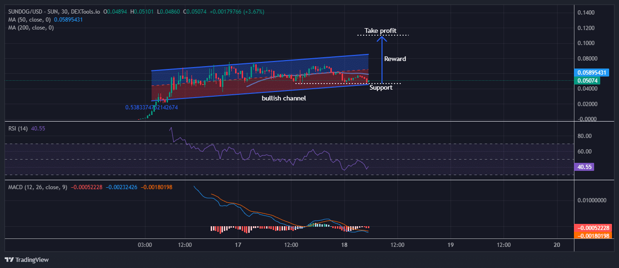Click the -0.00180198 orange signal value tag
Image resolution: width=619 pixels, height=268 pixels.
pos(593,236)
